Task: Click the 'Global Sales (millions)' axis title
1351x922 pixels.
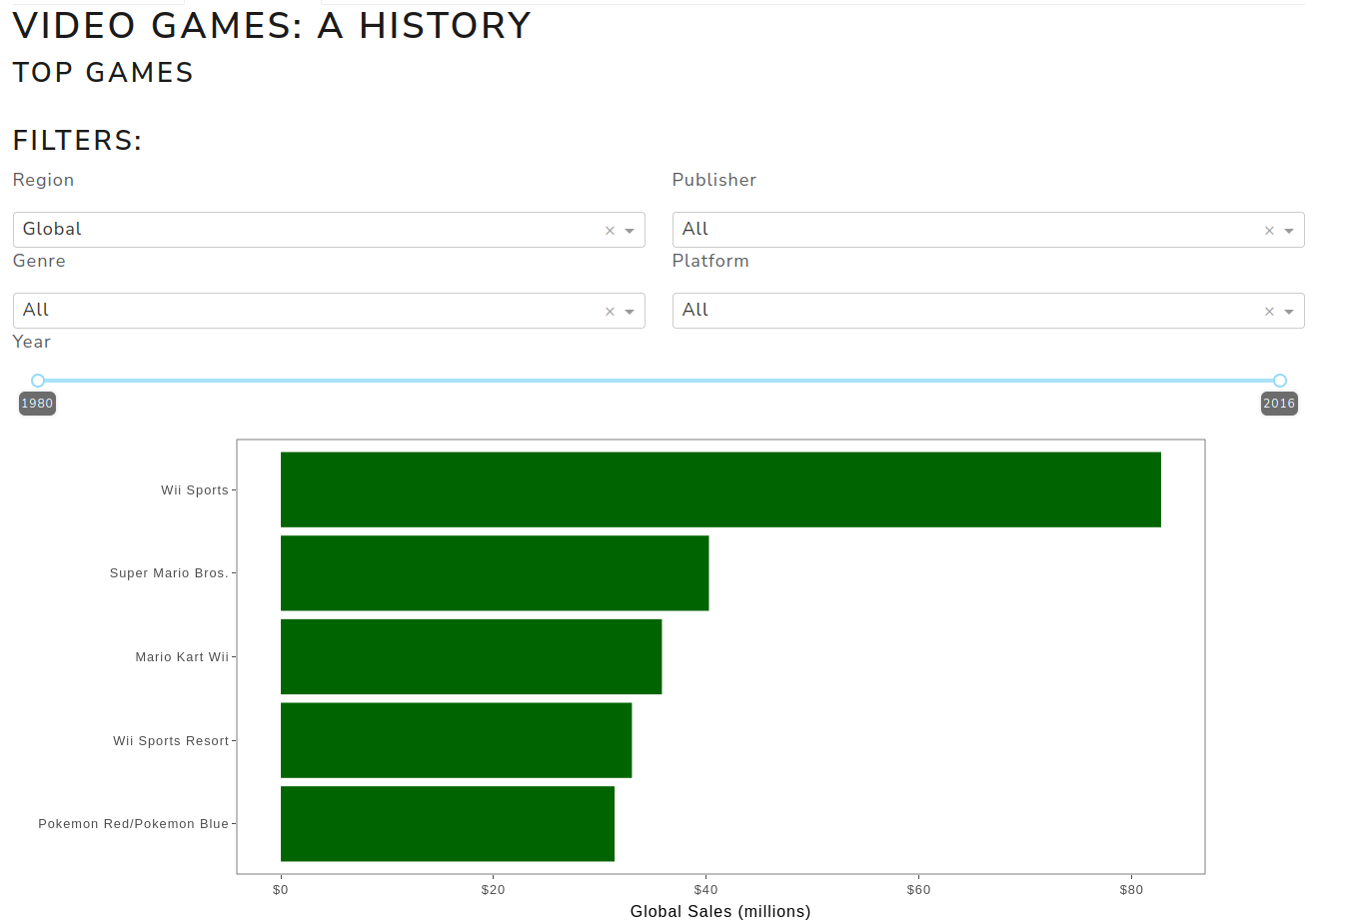Action: (720, 912)
